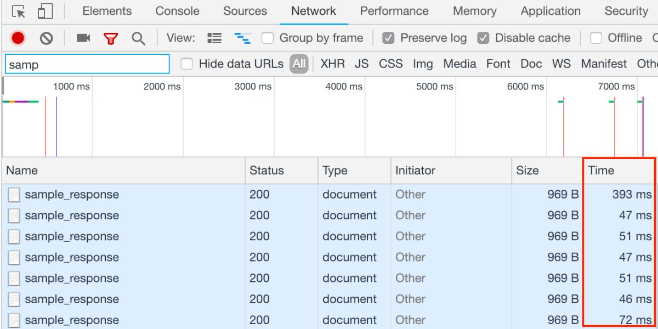Check the Hide data URLs checkbox
The width and height of the screenshot is (658, 329).
187,64
